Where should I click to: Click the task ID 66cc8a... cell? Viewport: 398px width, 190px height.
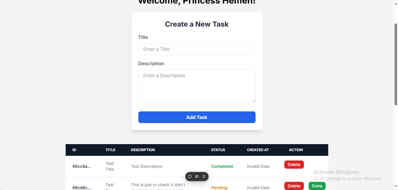pyautogui.click(x=82, y=166)
